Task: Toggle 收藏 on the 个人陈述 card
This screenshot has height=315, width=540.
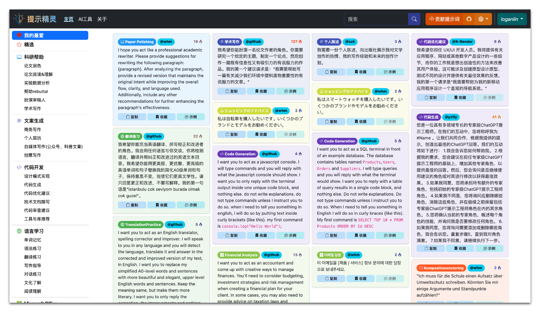Action: (x=360, y=72)
